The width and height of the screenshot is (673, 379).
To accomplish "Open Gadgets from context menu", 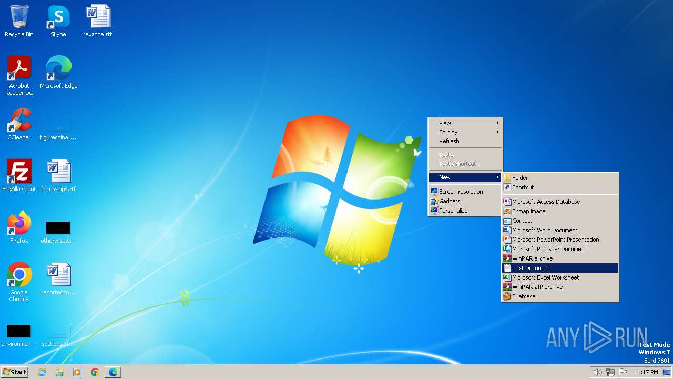I will click(x=465, y=201).
